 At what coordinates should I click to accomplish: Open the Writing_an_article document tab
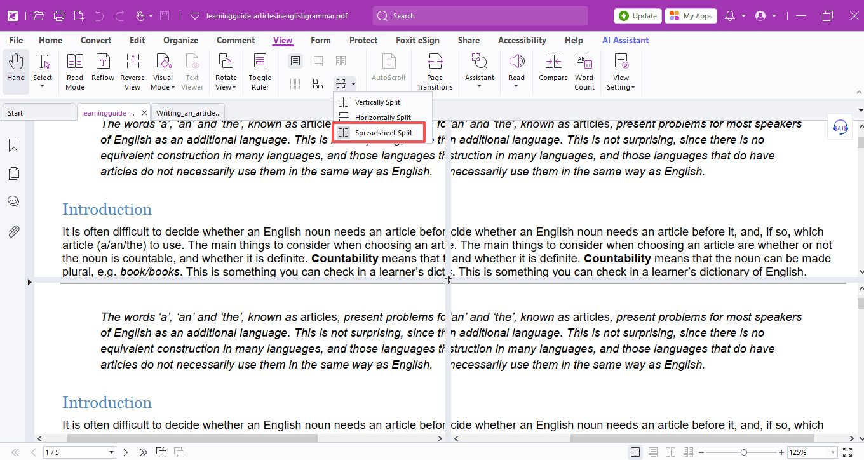(189, 113)
